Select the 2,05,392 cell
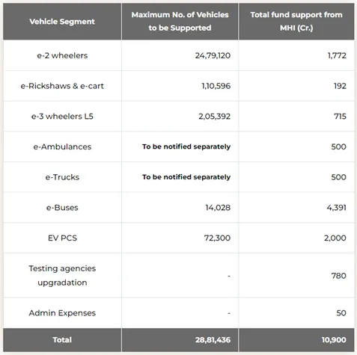This screenshot has height=355, width=357. [215, 117]
